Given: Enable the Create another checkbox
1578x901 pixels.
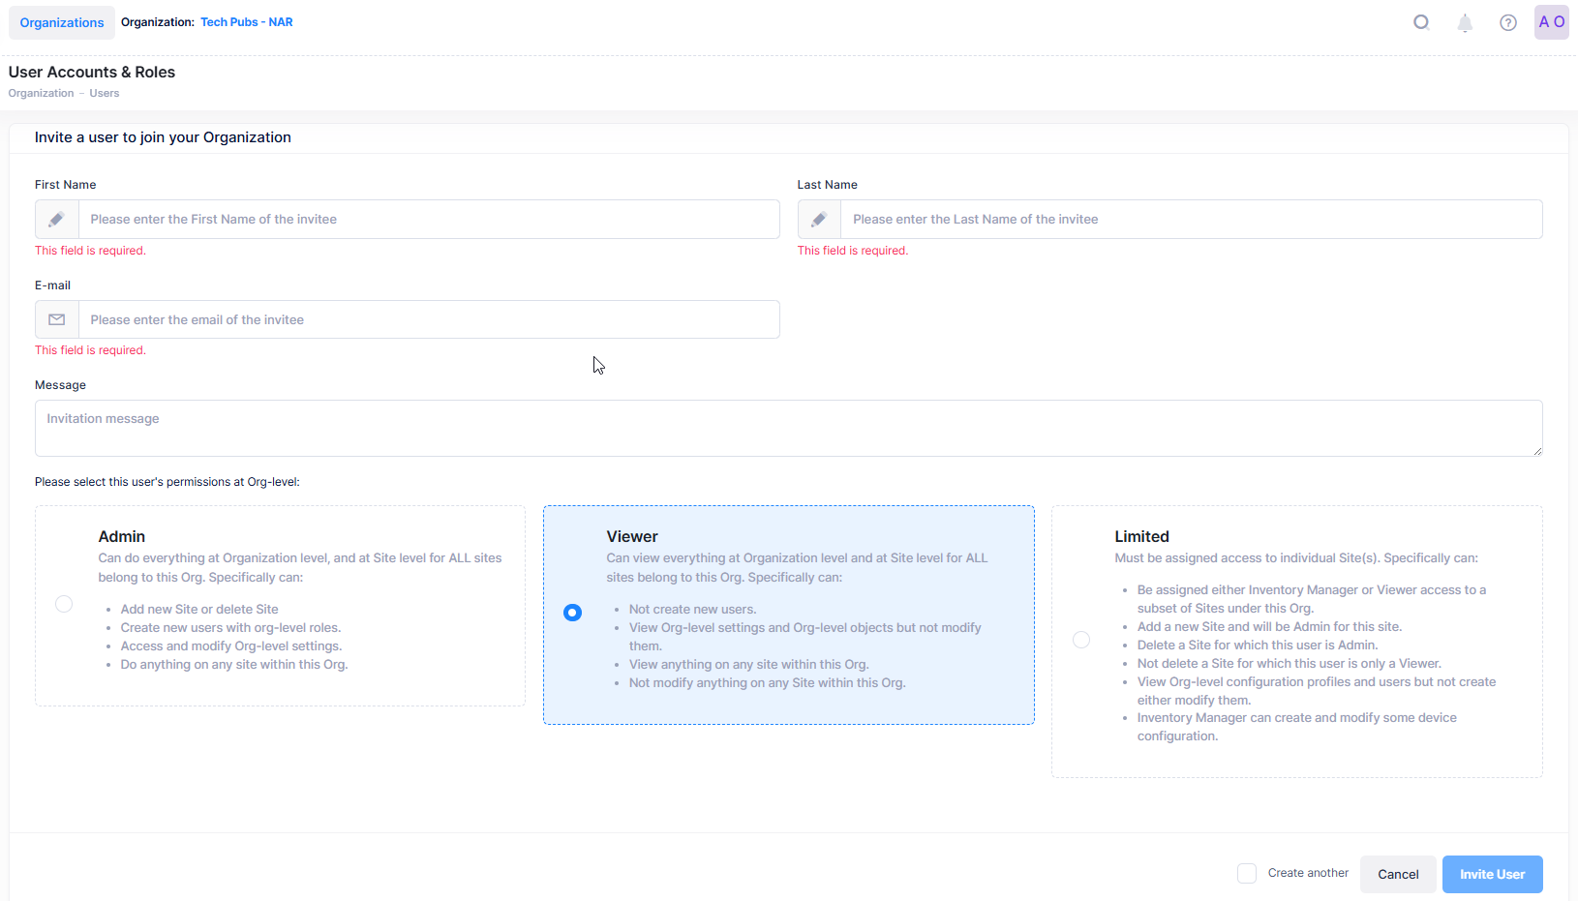Looking at the screenshot, I should pyautogui.click(x=1247, y=874).
